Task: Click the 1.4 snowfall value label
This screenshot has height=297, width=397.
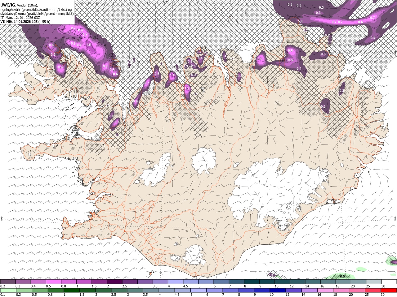Action: (x=172, y=75)
